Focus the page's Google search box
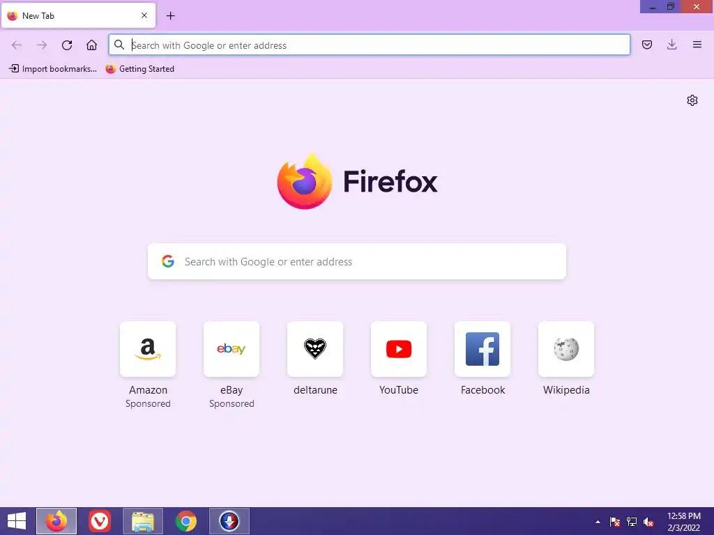Viewport: 714px width, 535px height. coord(357,262)
